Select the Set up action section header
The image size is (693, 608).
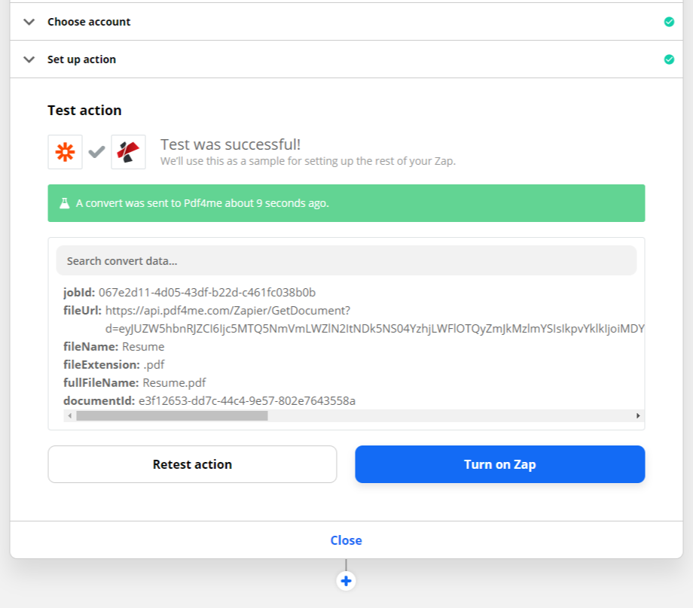coord(81,59)
